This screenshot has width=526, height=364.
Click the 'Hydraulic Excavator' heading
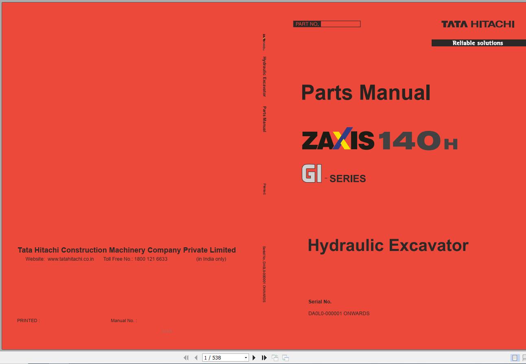pos(388,245)
